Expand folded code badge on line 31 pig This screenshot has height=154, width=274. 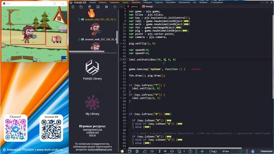[x=185, y=31]
